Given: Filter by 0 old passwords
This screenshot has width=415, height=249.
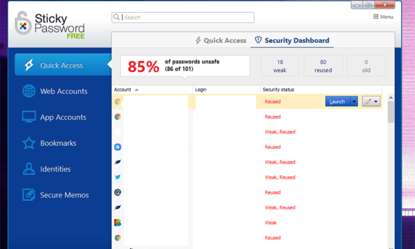Looking at the screenshot, I should point(366,66).
